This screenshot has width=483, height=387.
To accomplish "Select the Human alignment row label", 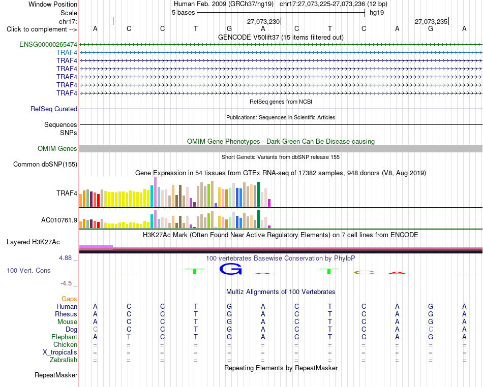I will pyautogui.click(x=67, y=306).
